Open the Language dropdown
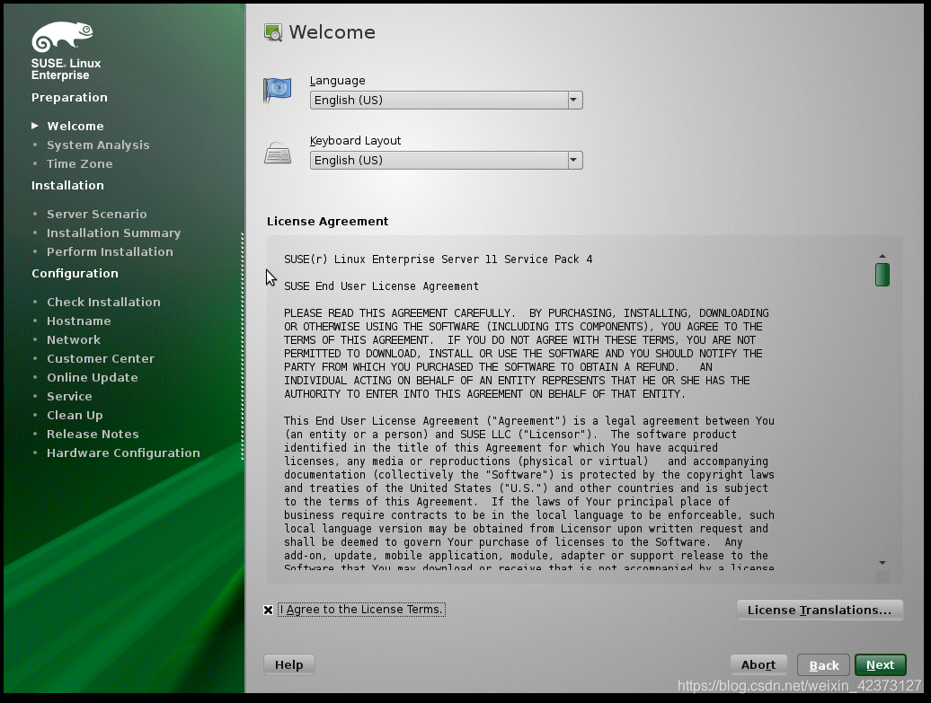This screenshot has height=703, width=931. point(446,101)
